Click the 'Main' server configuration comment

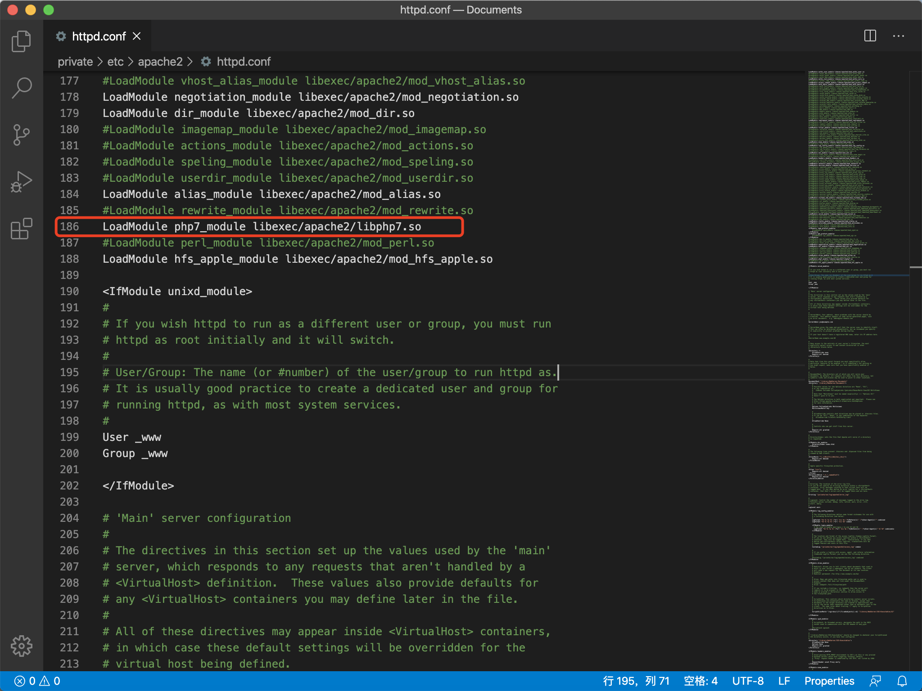pos(197,518)
